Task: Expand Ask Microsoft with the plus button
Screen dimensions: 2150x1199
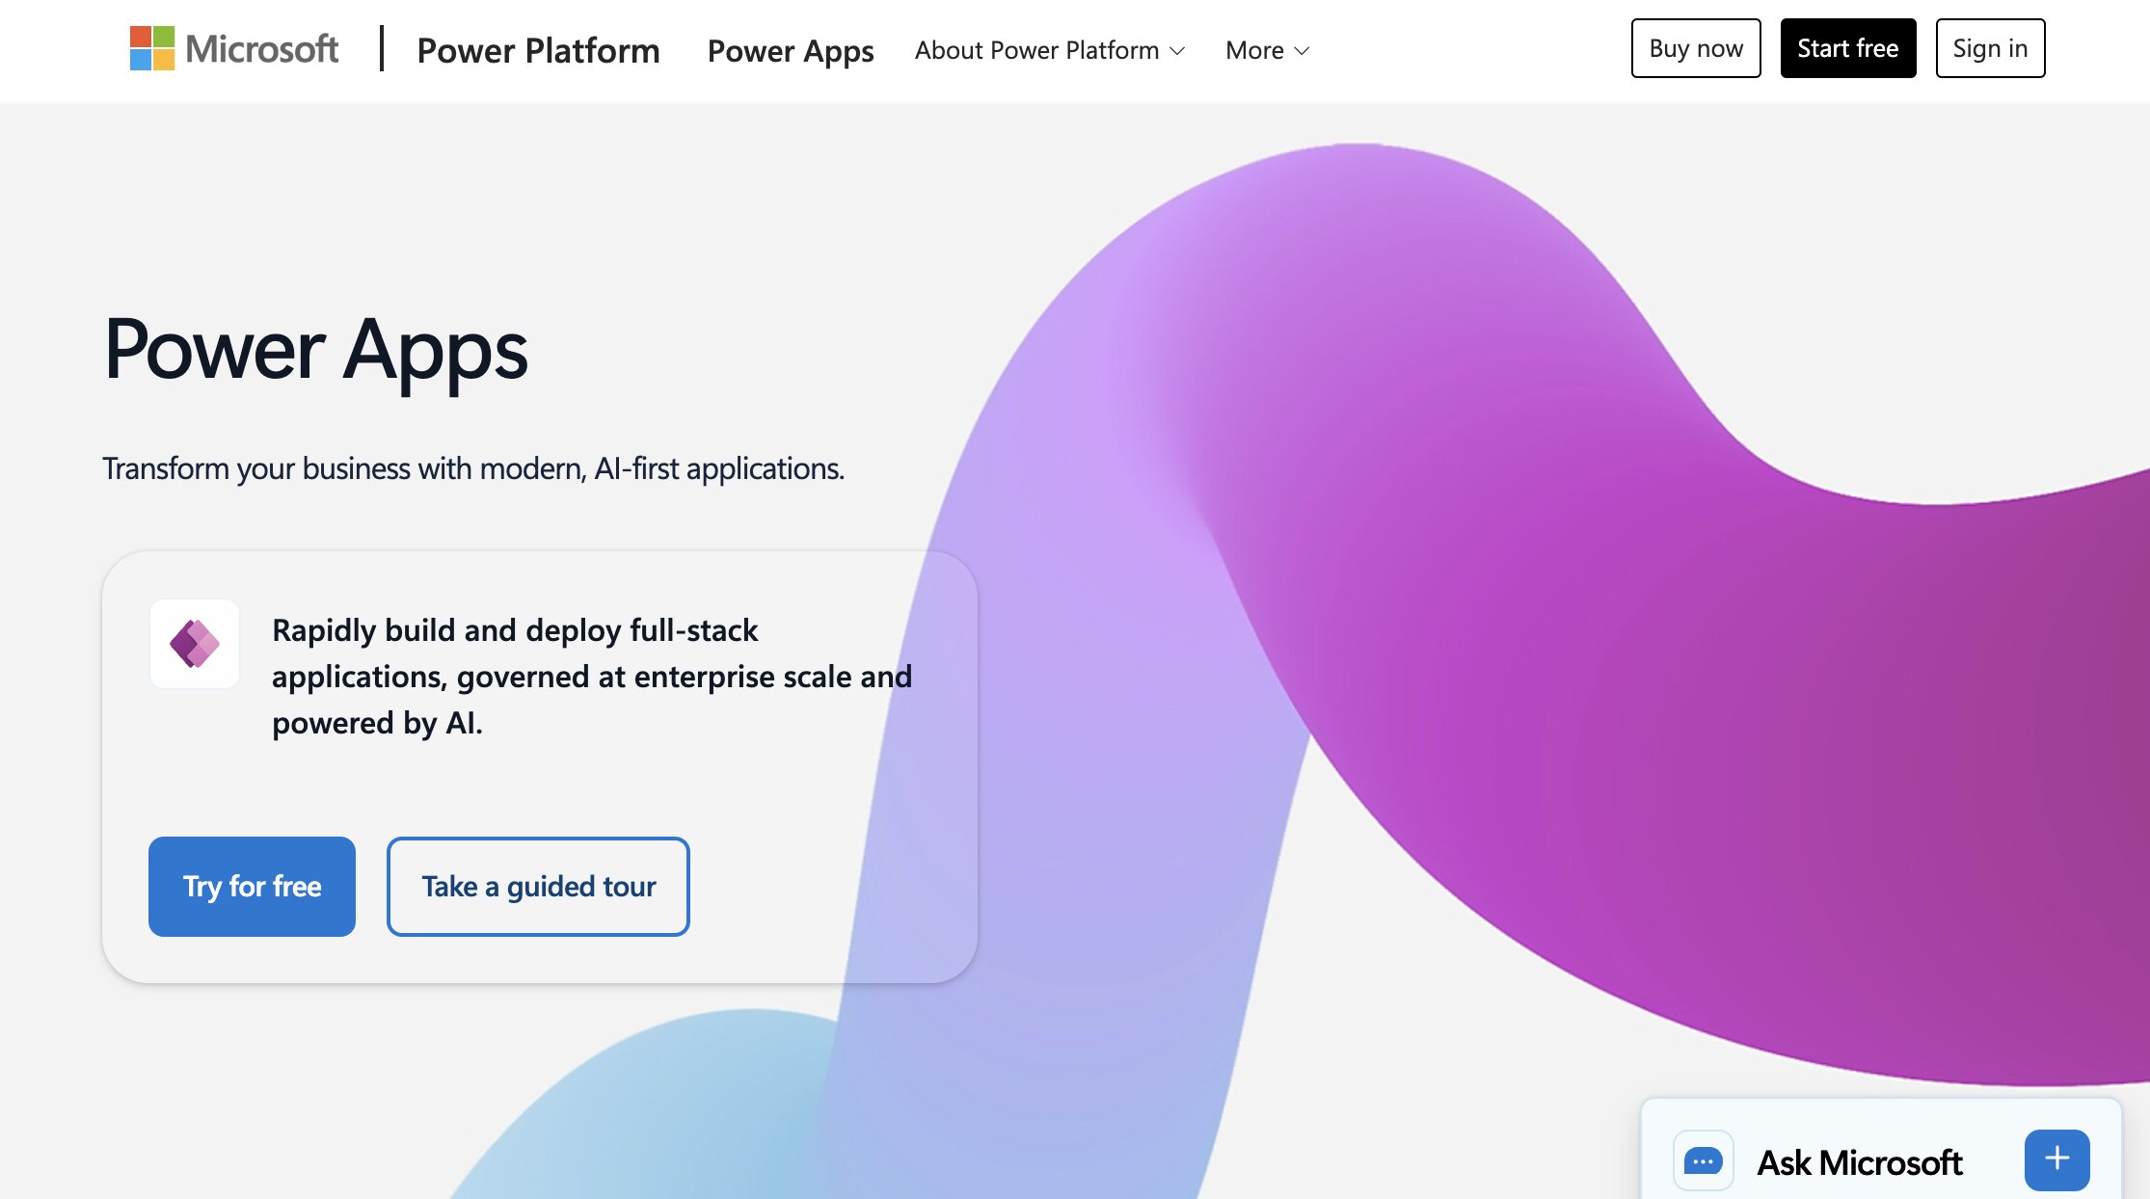Action: click(2057, 1159)
